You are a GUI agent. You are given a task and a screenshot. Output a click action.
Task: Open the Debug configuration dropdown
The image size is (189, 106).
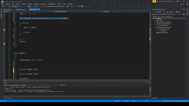[30, 6]
